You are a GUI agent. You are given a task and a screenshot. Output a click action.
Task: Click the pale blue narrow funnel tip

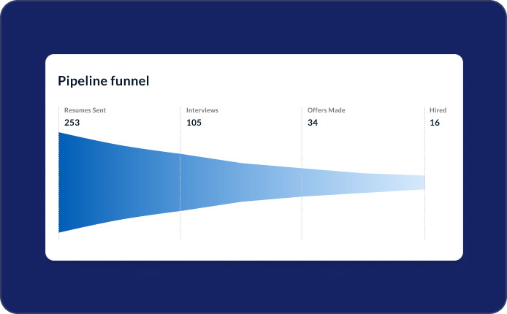[420, 183]
